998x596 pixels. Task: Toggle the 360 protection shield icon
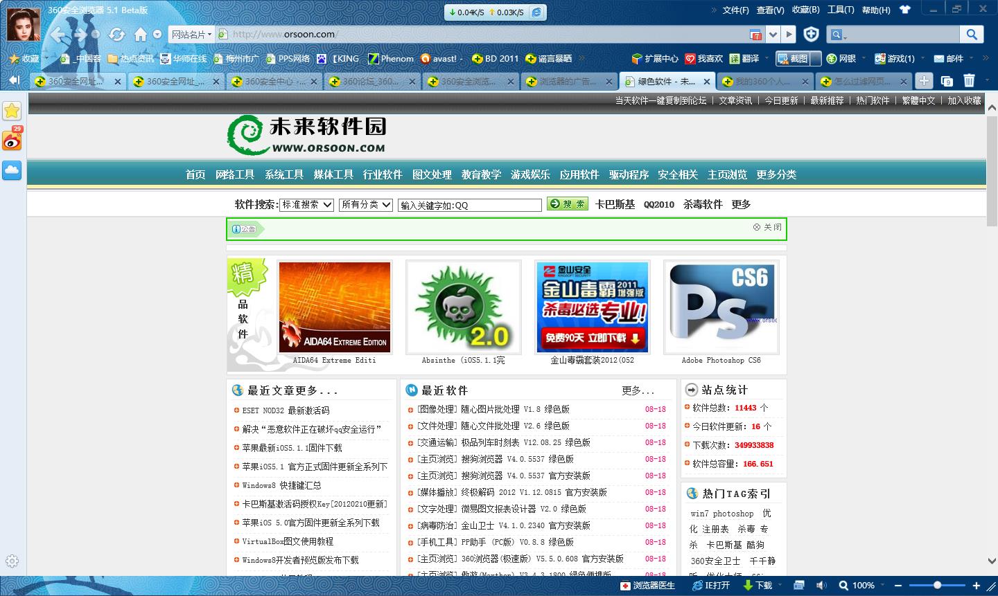(x=810, y=33)
